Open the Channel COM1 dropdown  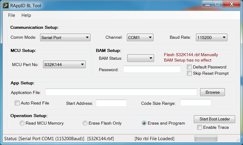click(x=140, y=38)
